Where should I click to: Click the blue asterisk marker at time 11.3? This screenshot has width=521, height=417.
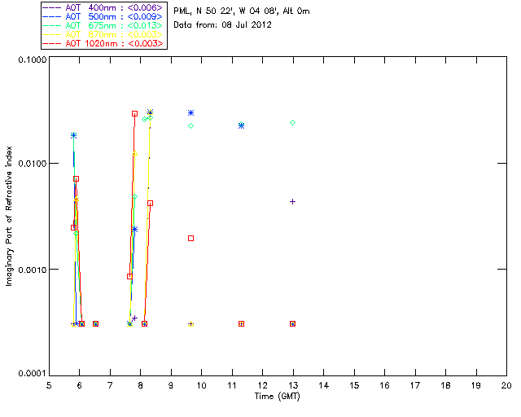point(242,125)
